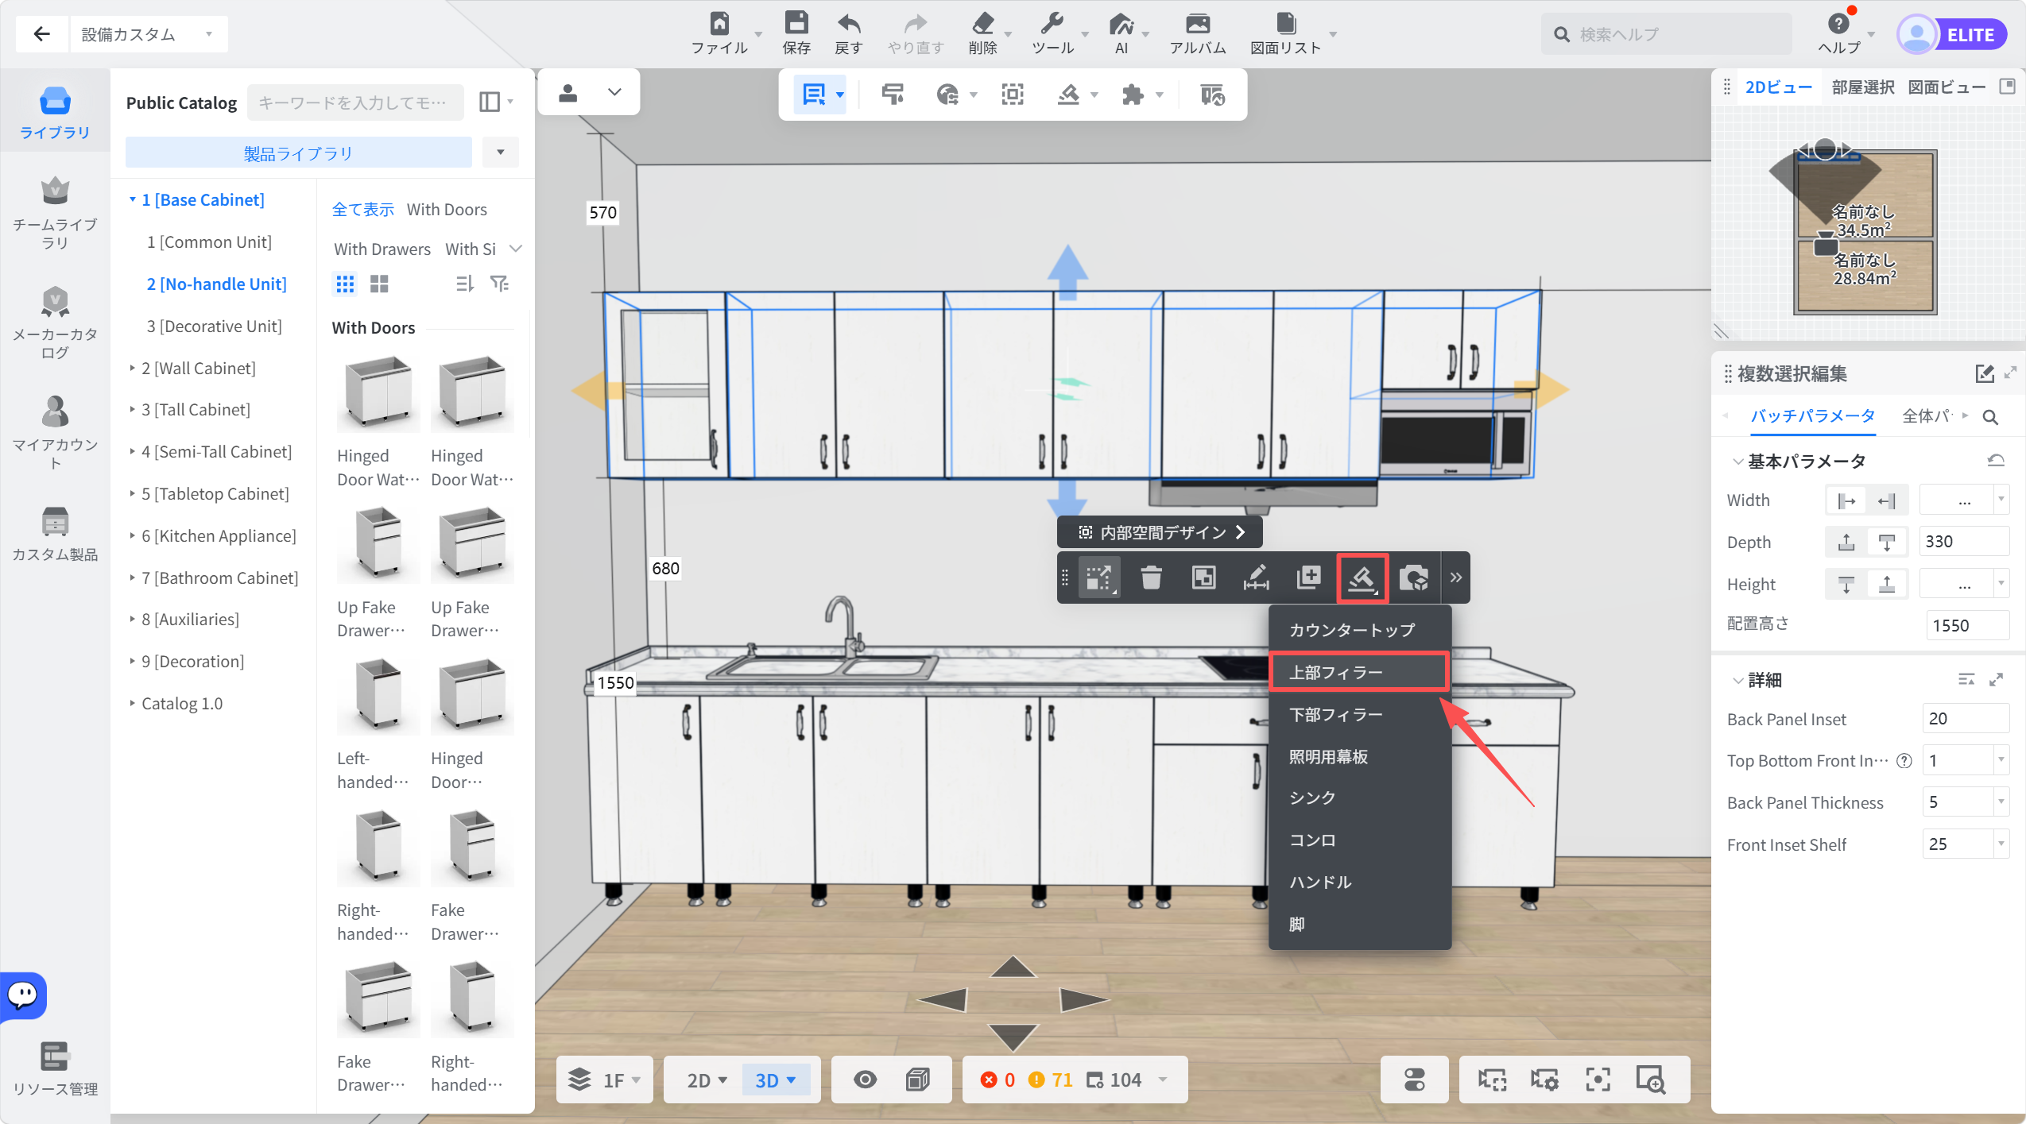Click the generate filler icon in floating toolbar
Screen dimensions: 2026x1124
(x=1362, y=577)
